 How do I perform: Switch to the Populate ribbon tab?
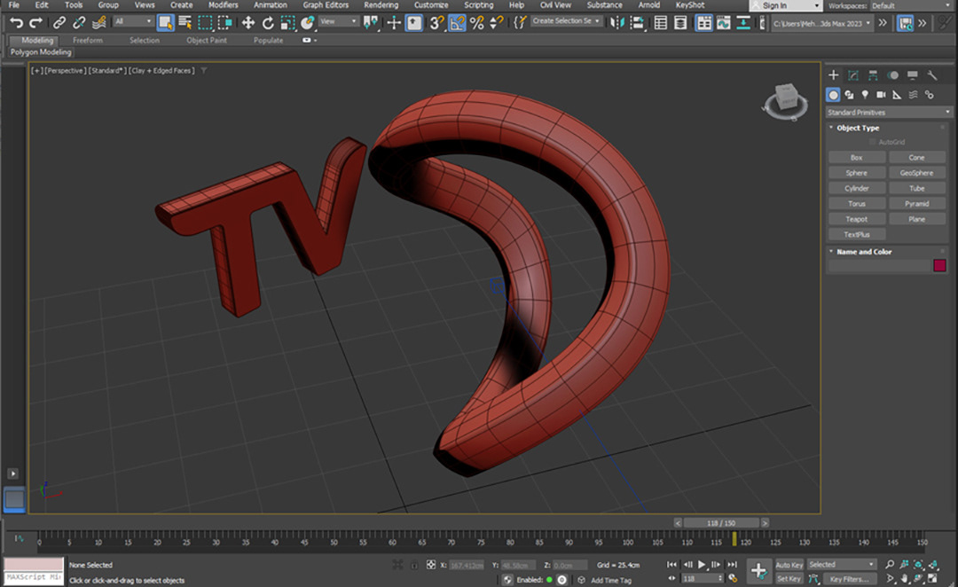pyautogui.click(x=268, y=40)
